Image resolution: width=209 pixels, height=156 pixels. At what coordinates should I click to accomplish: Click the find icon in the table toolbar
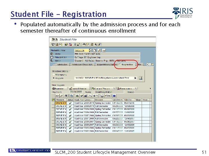coord(86,96)
